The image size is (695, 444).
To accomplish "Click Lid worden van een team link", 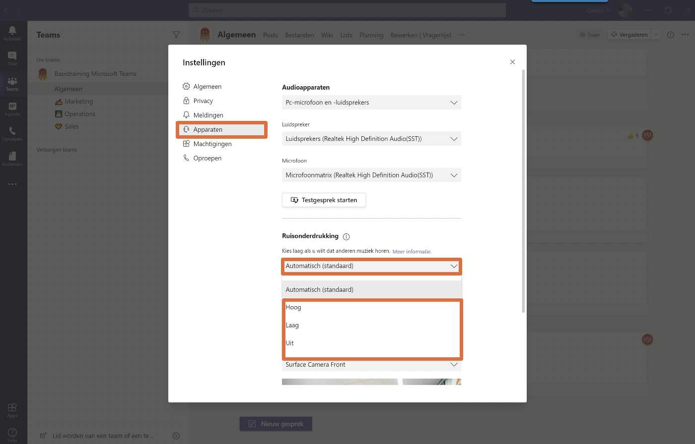I will click(97, 436).
